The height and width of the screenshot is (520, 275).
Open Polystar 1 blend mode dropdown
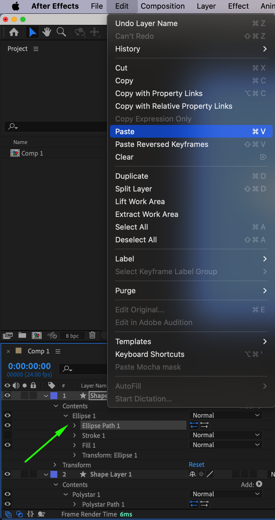point(226,494)
